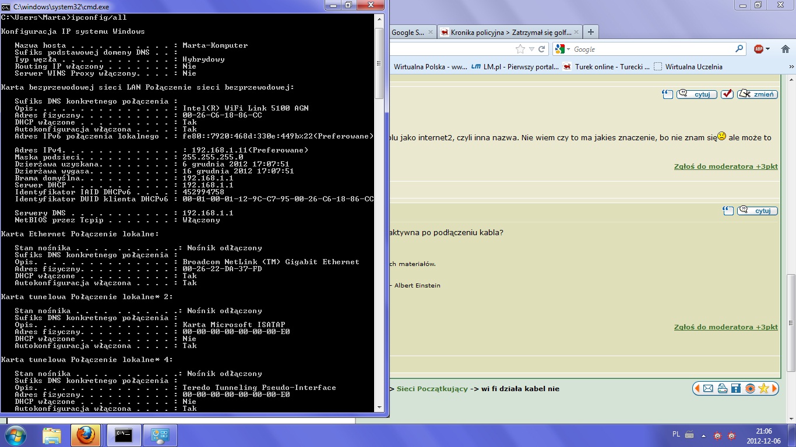Screen dimensions: 796x447
Task: Click the eye watch-topic icon in forum toolbar
Action: click(750, 388)
